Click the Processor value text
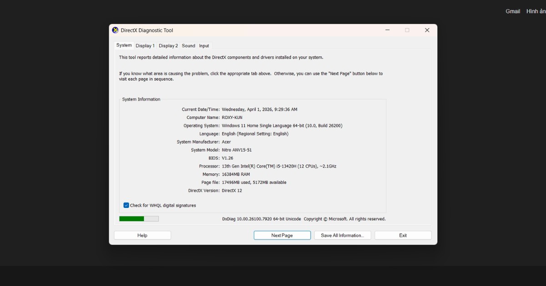 pyautogui.click(x=279, y=166)
